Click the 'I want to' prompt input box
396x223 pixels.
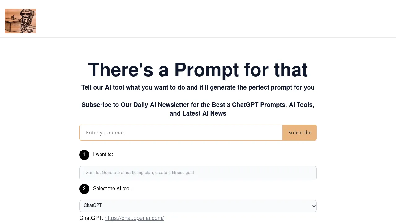click(x=198, y=173)
